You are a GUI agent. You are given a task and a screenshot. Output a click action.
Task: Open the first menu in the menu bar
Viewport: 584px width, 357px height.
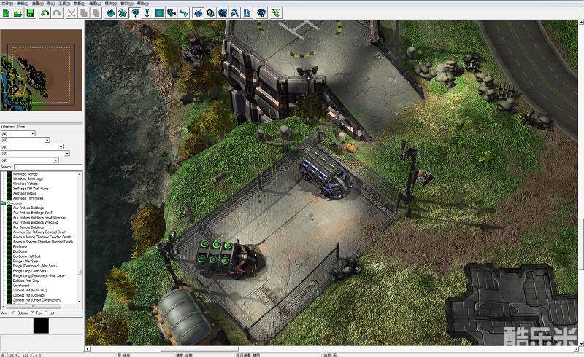(6, 3)
